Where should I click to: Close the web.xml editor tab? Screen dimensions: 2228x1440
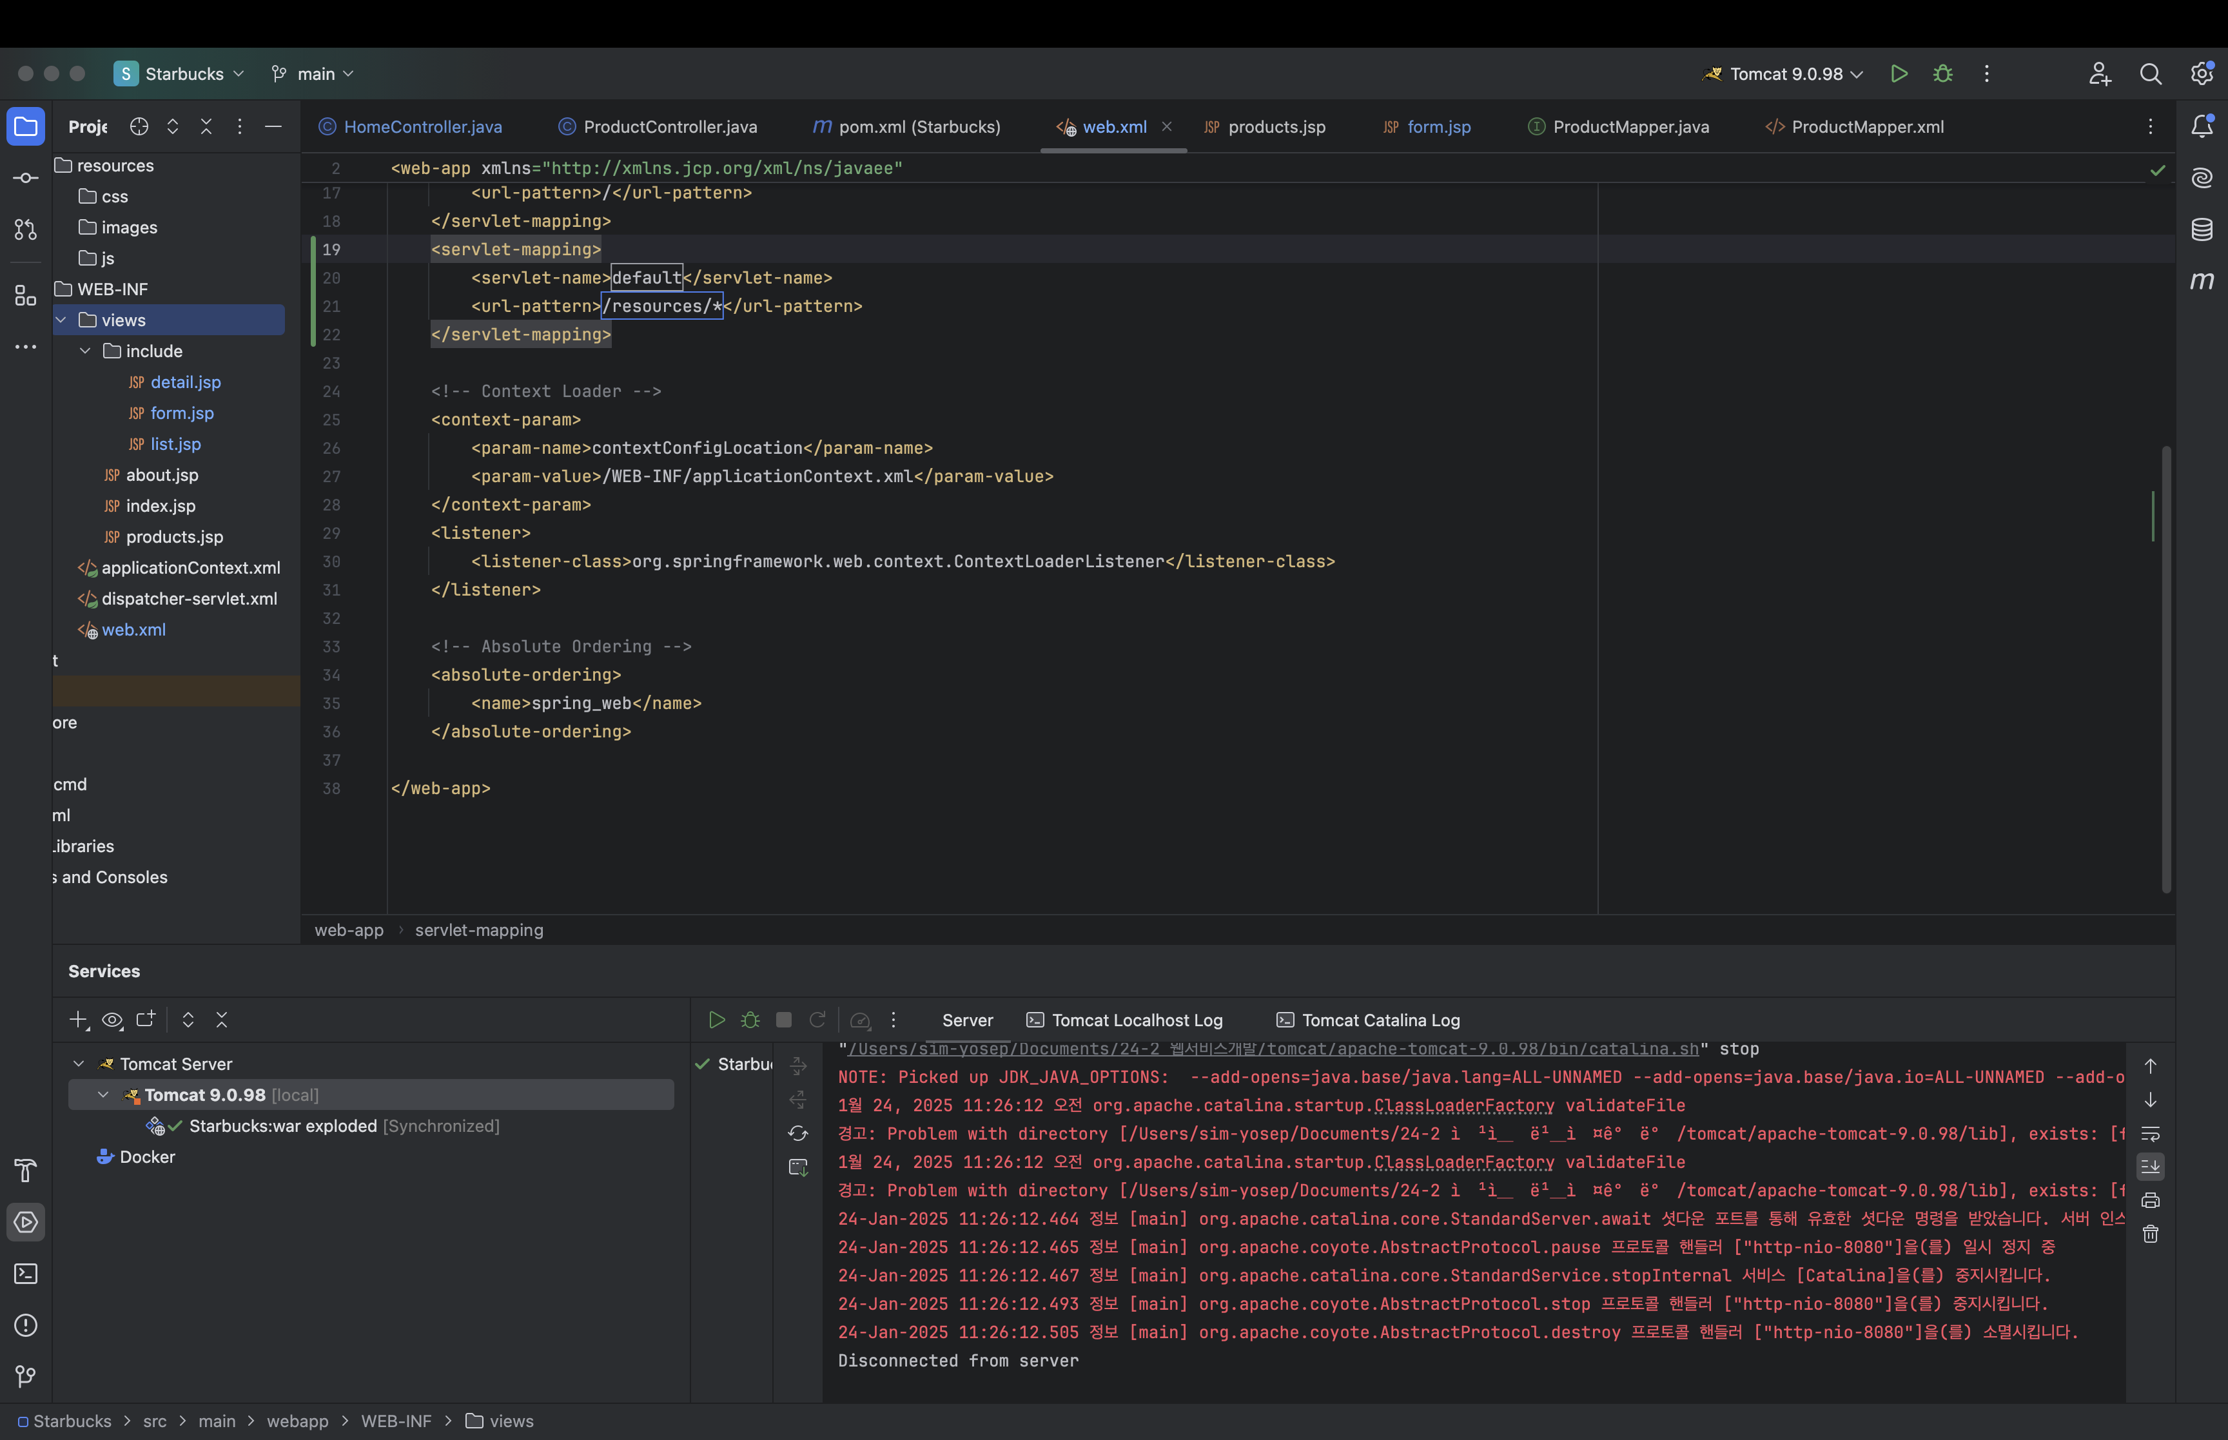click(x=1167, y=126)
